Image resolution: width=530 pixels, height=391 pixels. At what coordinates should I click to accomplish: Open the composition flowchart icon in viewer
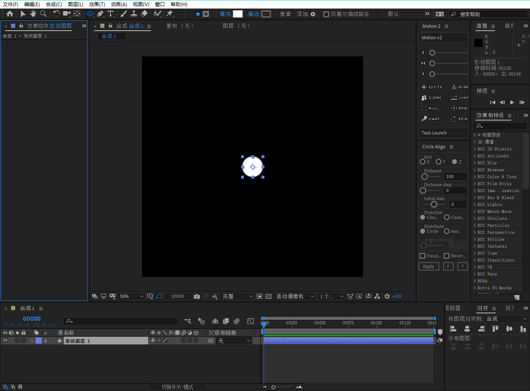[x=377, y=296]
